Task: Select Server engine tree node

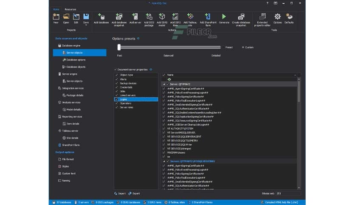Action: pyautogui.click(x=68, y=74)
